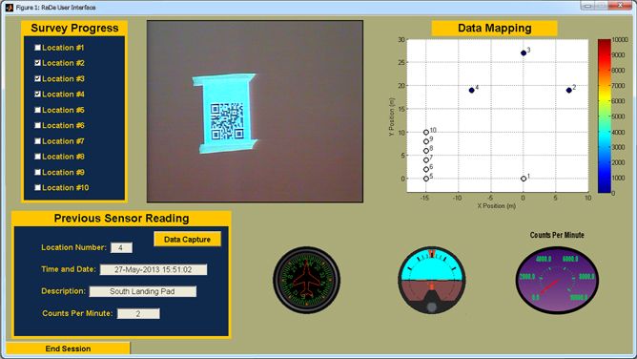Click the End Session button

point(69,348)
